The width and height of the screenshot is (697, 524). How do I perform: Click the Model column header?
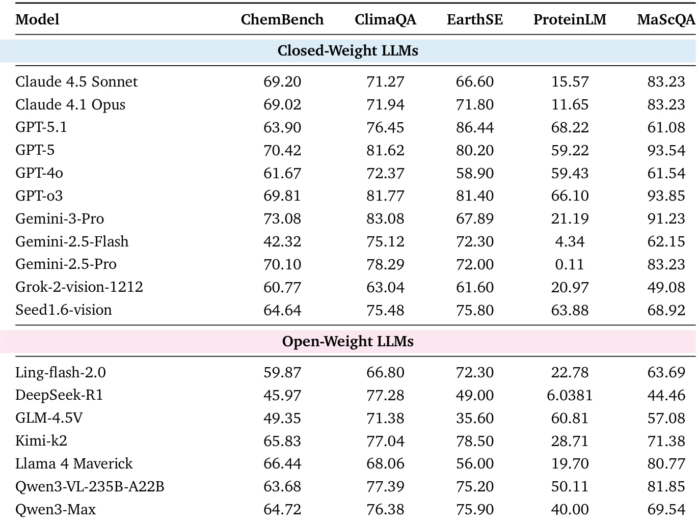pyautogui.click(x=37, y=20)
